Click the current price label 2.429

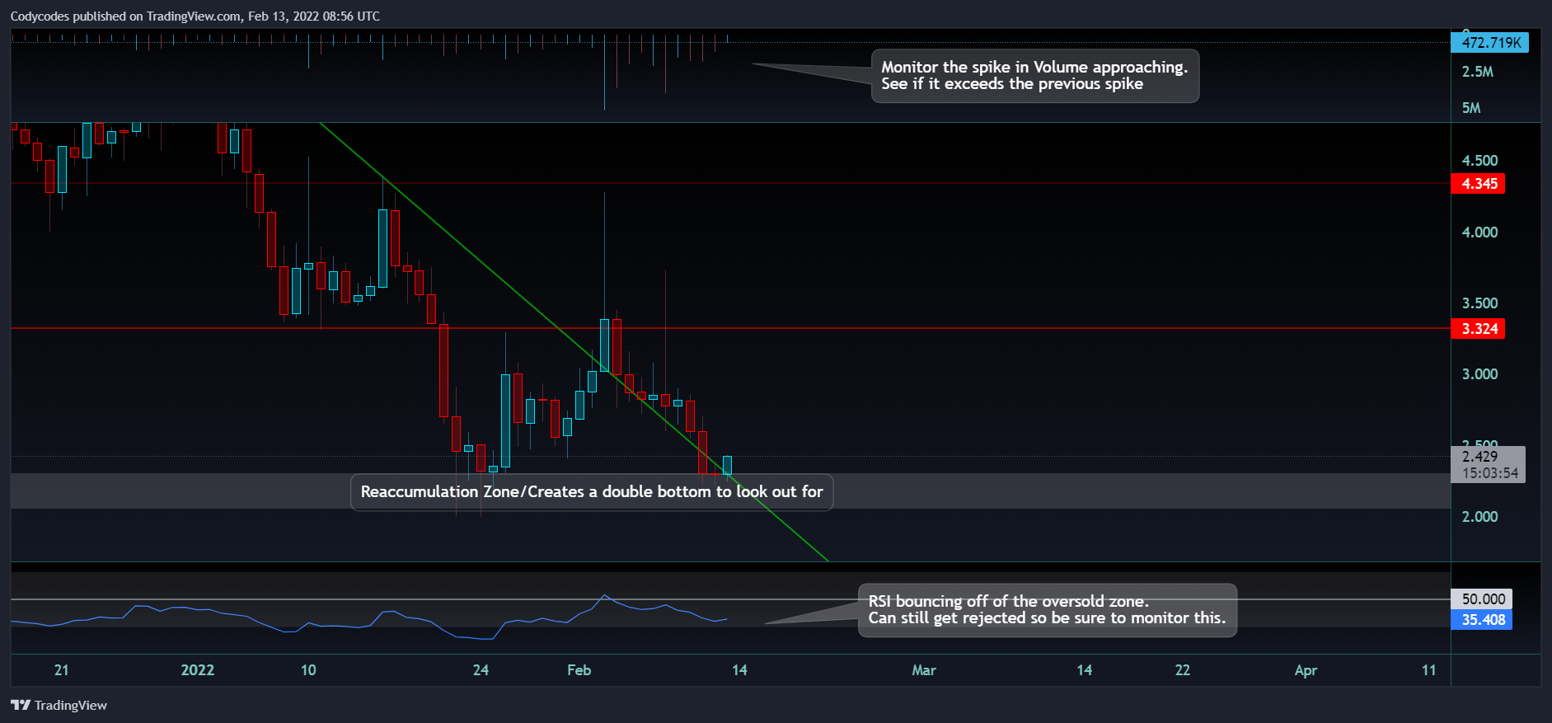1479,456
